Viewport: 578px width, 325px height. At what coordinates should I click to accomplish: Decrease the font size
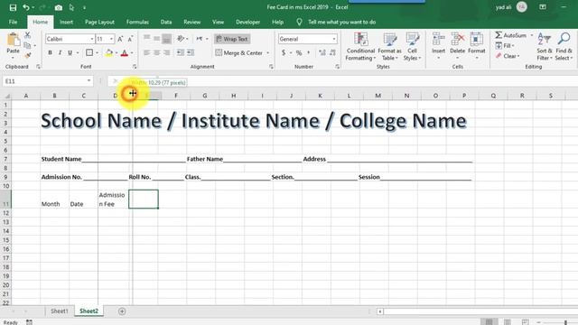tap(130, 39)
